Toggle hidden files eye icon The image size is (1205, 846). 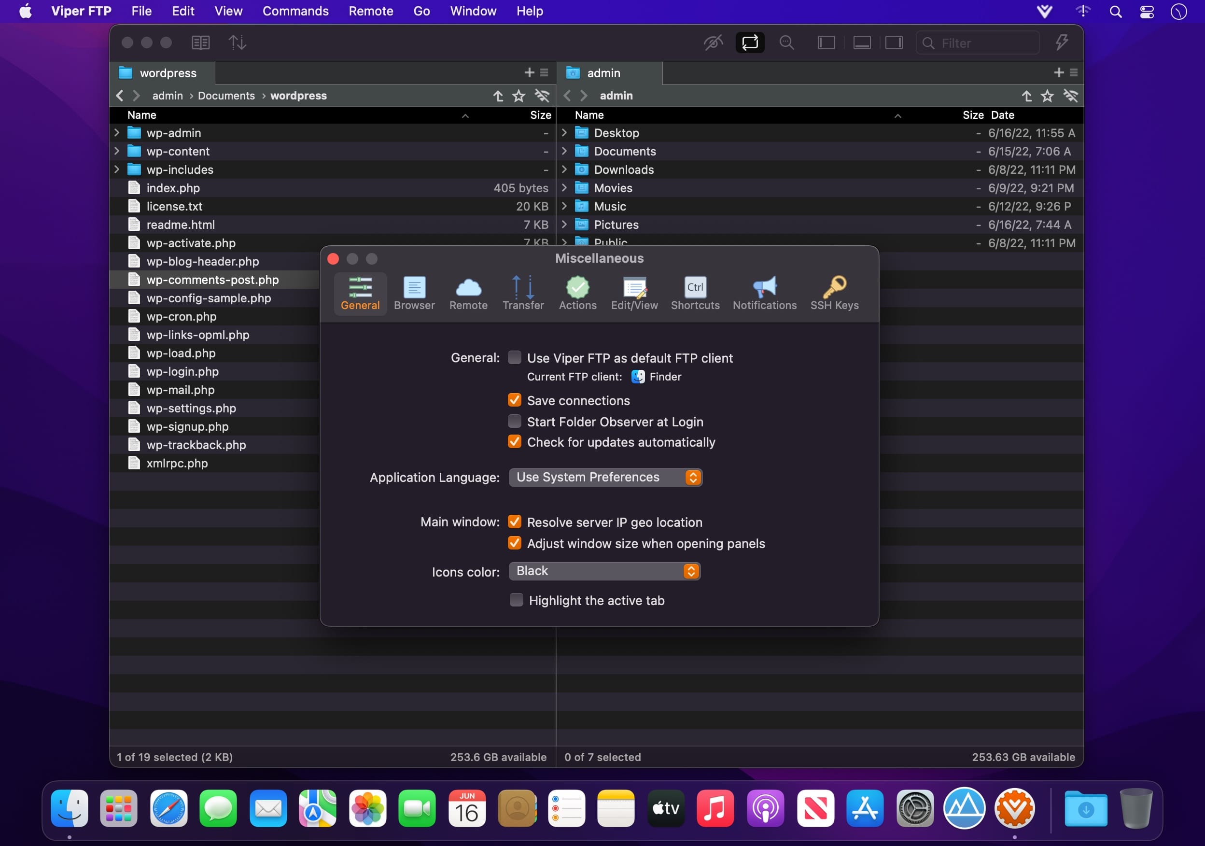713,42
